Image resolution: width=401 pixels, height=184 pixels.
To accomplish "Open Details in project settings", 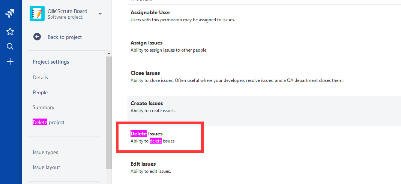I will pos(40,77).
